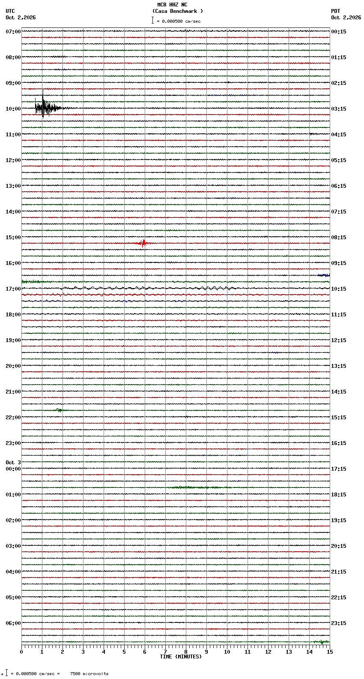This screenshot has height=679, width=364.
Task: Click the 20:00 UTC time label
Action: coord(13,366)
